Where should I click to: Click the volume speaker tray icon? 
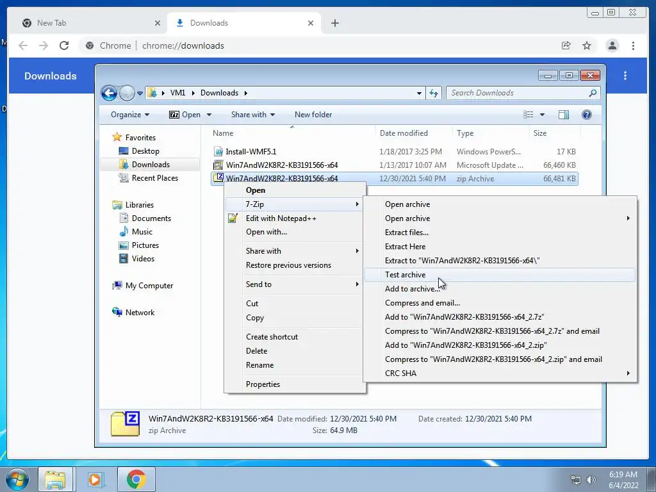(591, 480)
